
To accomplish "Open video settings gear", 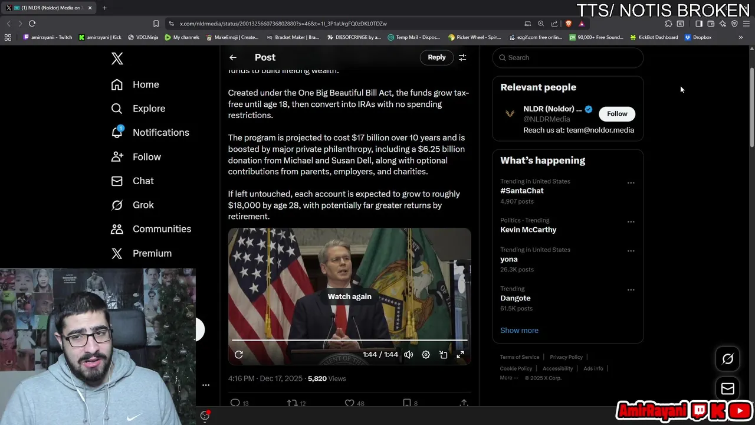I will [426, 355].
